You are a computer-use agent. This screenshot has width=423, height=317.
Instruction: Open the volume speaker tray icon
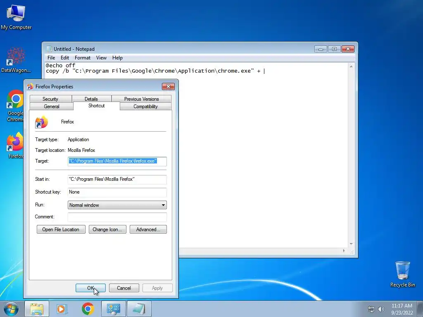pos(381,309)
